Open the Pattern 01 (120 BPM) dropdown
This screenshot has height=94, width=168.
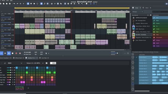(43, 63)
